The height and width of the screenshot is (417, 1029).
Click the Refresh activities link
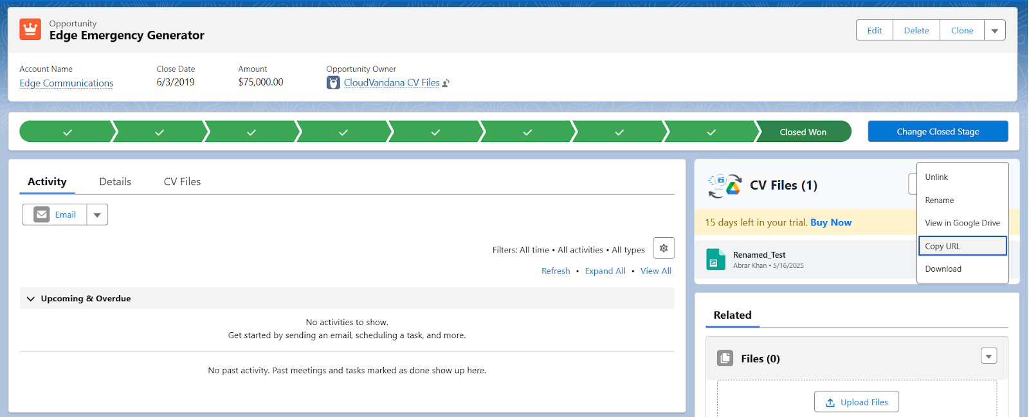tap(556, 271)
